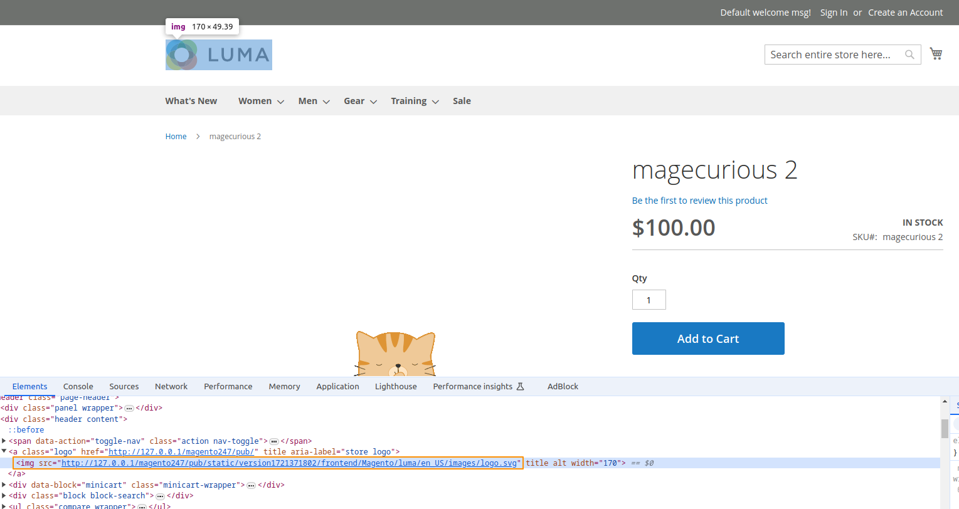The image size is (959, 509).
Task: Expand the compare wrapper ul node
Action: tap(4, 506)
